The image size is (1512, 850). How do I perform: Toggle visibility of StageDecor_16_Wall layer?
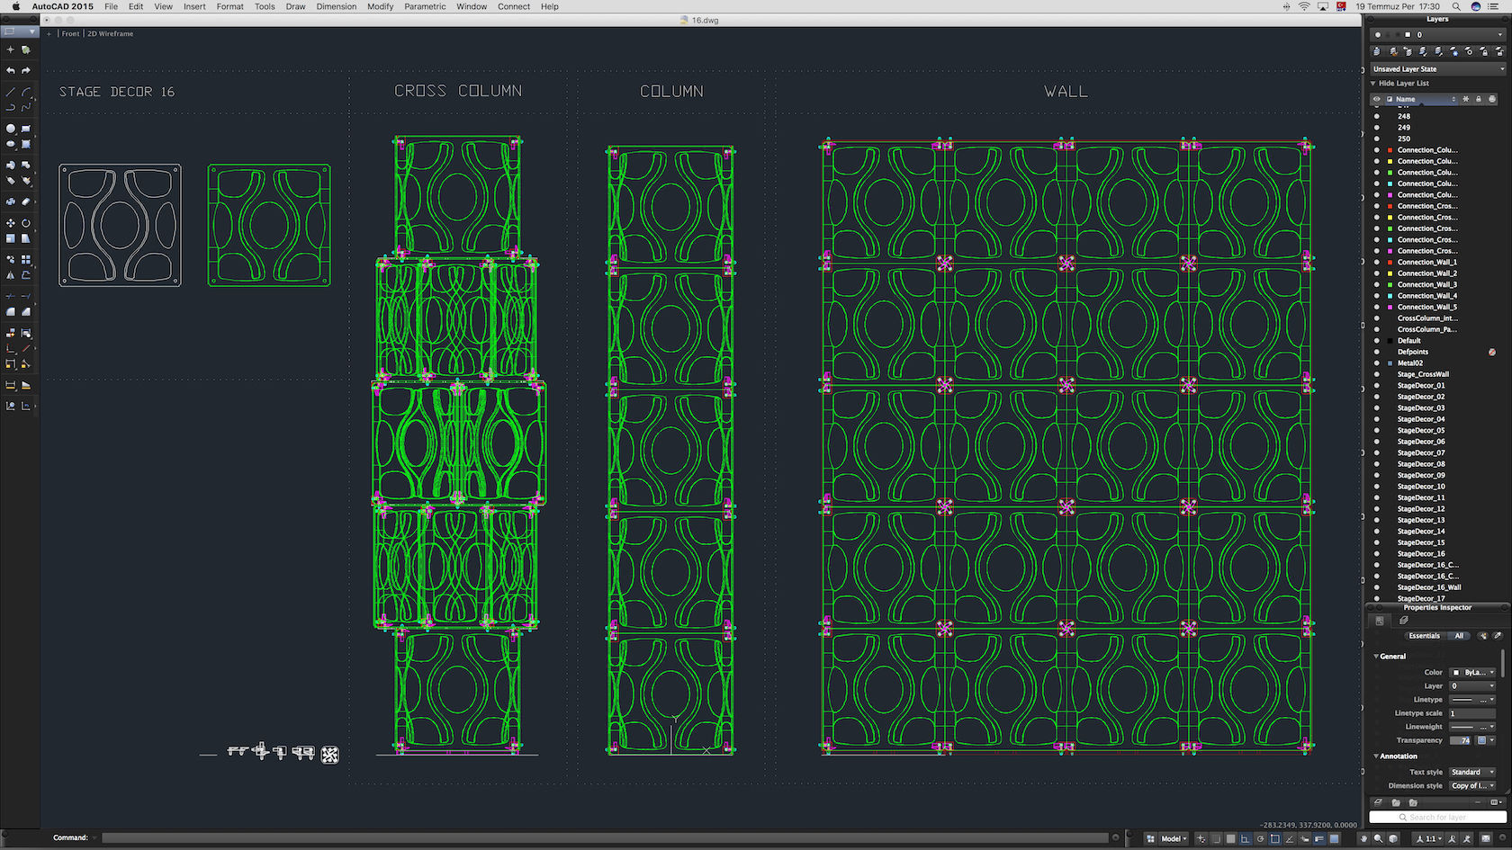click(1376, 587)
